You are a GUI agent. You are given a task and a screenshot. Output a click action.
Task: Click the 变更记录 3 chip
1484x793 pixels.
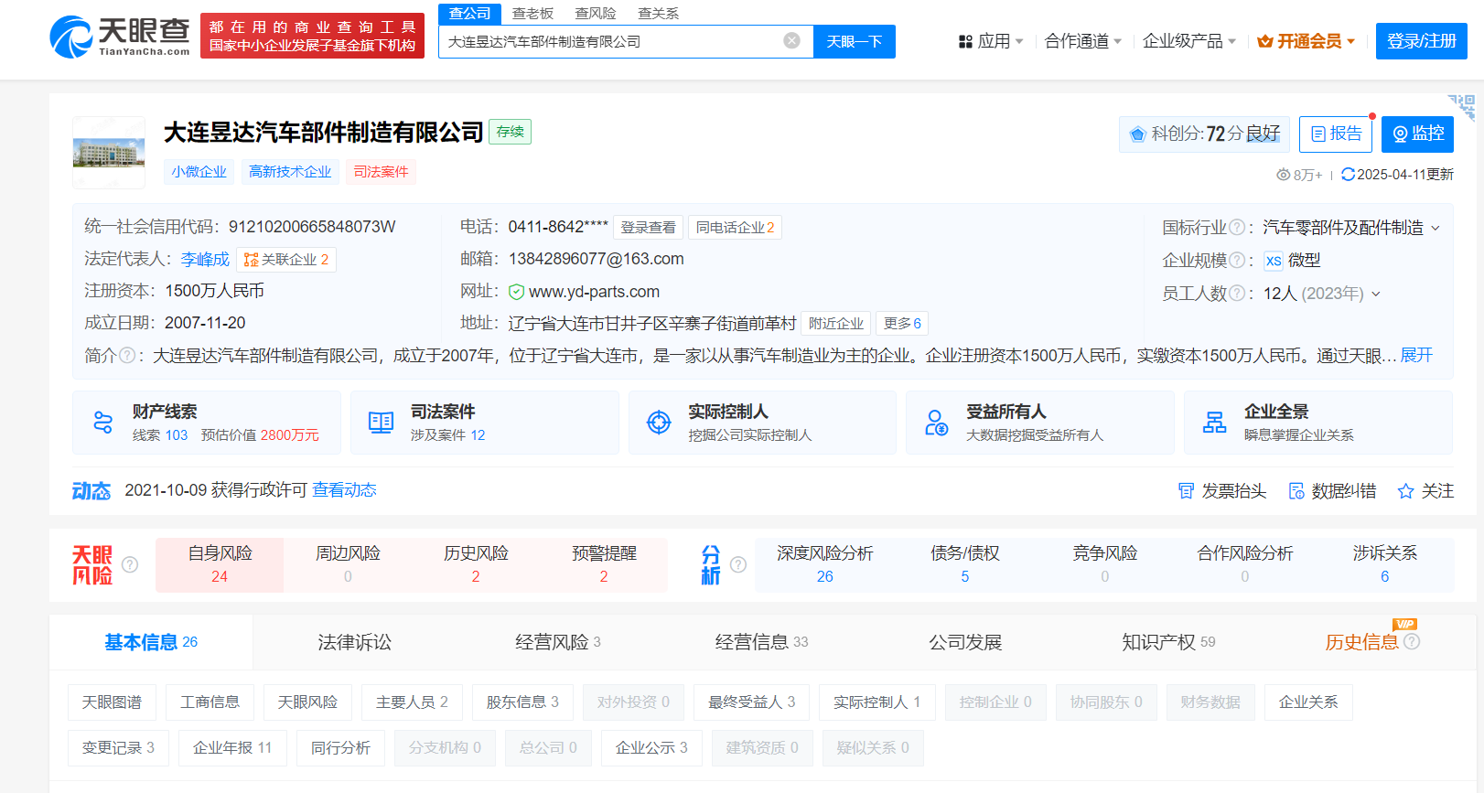[x=118, y=748]
